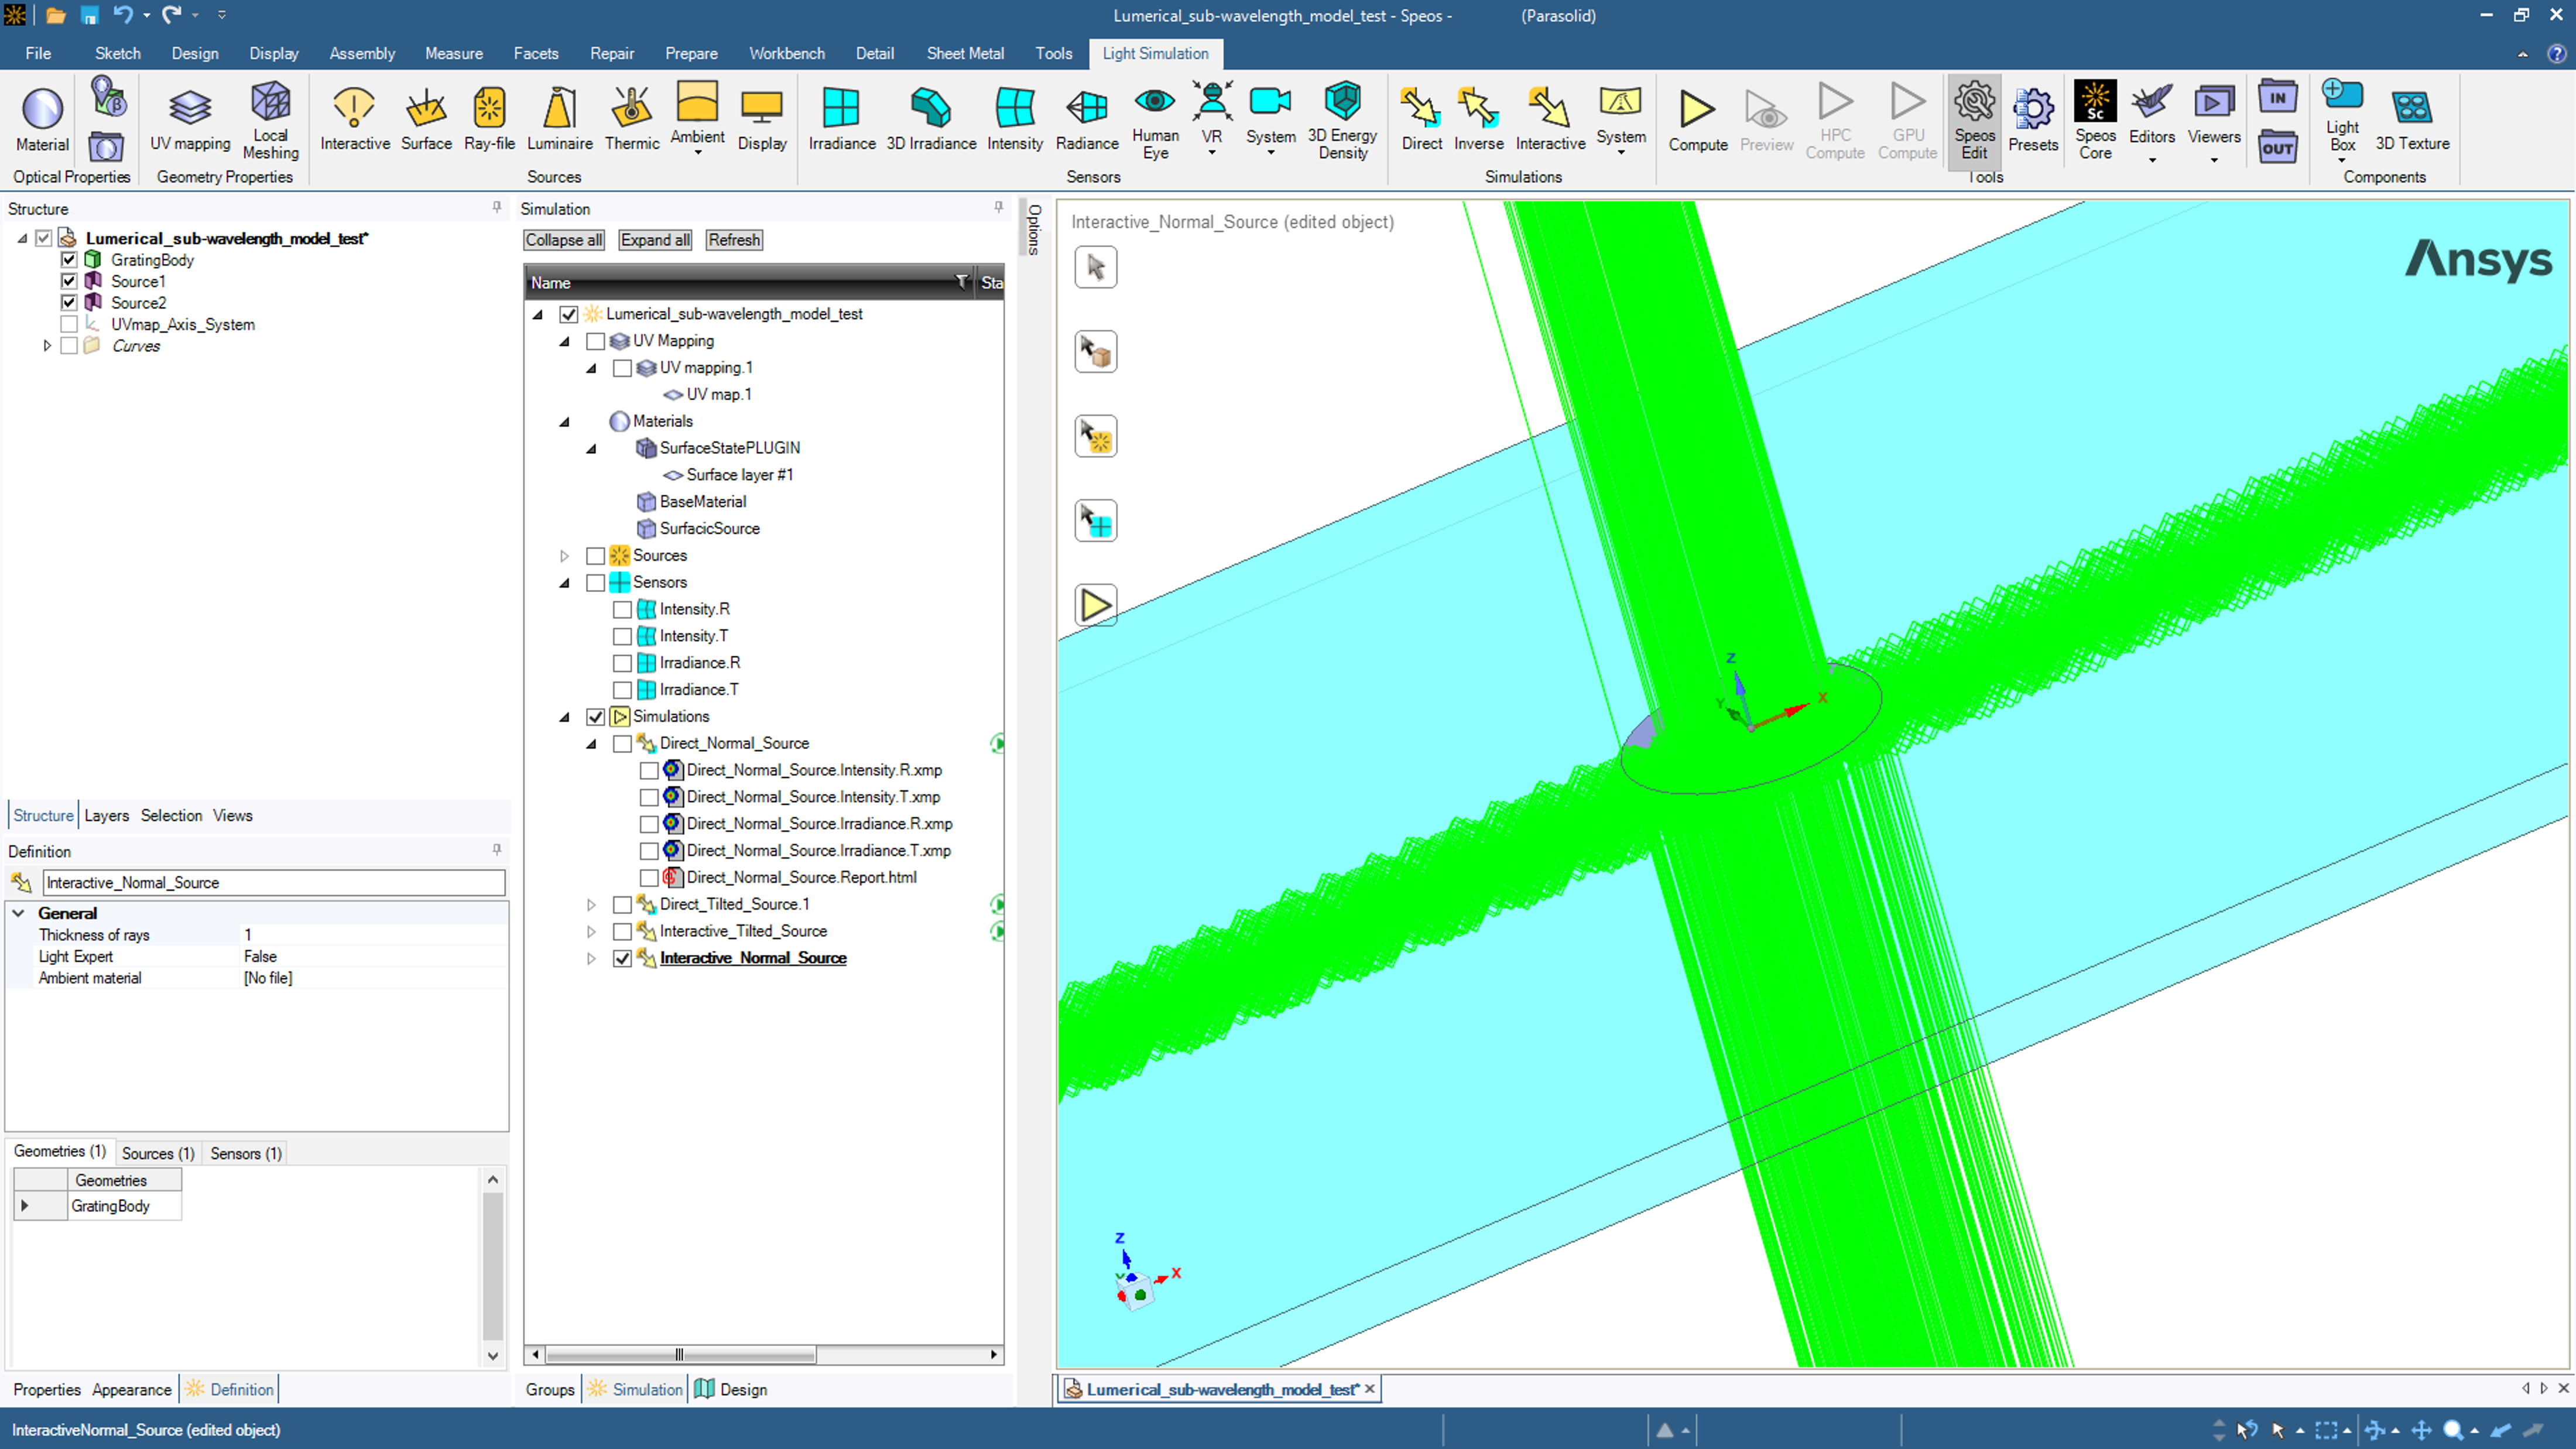Screen dimensions: 2576x1449
Task: Create an Inverse simulation
Action: tap(1478, 119)
